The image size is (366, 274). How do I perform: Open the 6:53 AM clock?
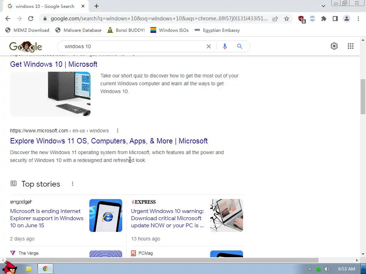[x=346, y=269]
